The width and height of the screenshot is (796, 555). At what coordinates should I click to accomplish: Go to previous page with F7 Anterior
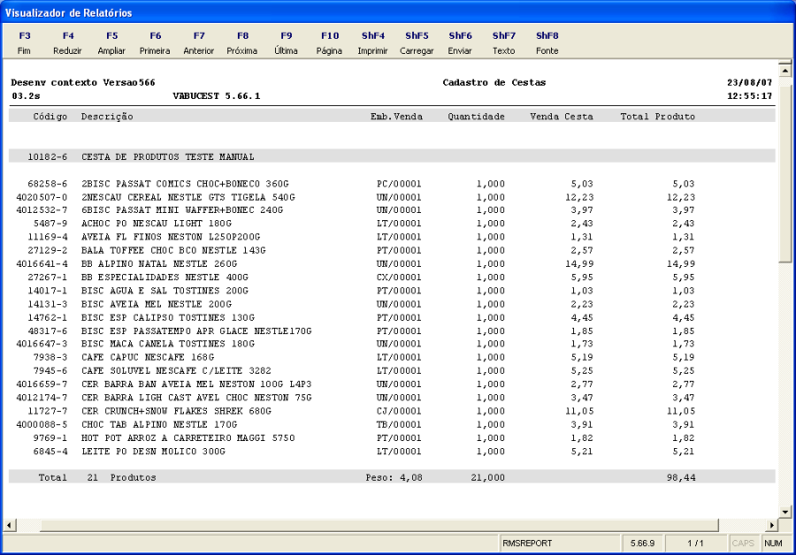pos(198,42)
